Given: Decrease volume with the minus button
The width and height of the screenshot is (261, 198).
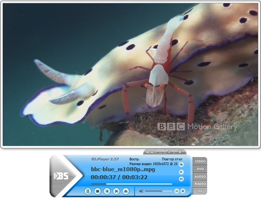Looking at the screenshot, I should click(177, 191).
